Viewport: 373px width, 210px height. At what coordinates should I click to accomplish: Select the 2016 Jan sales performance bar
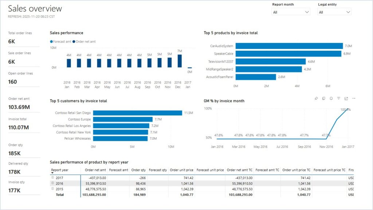point(69,63)
